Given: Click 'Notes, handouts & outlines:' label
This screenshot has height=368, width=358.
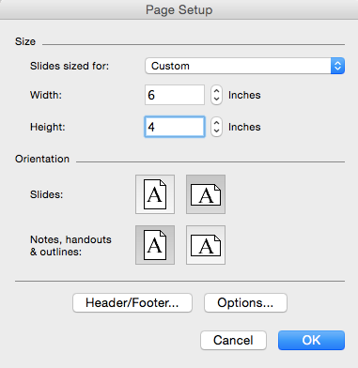Looking at the screenshot, I should (x=70, y=246).
